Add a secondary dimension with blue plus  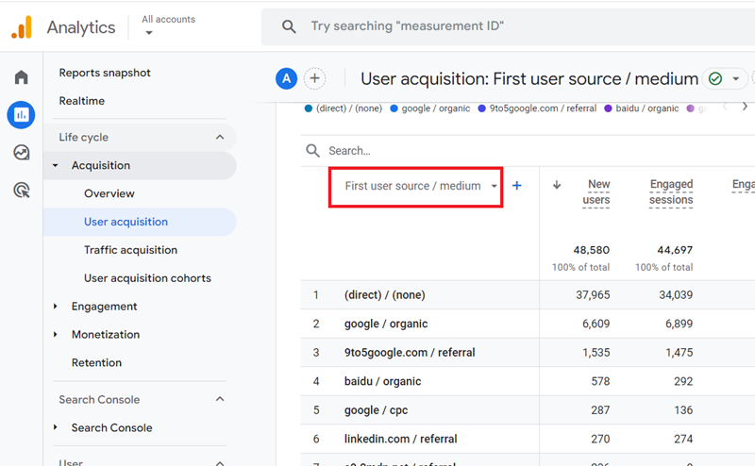(516, 185)
